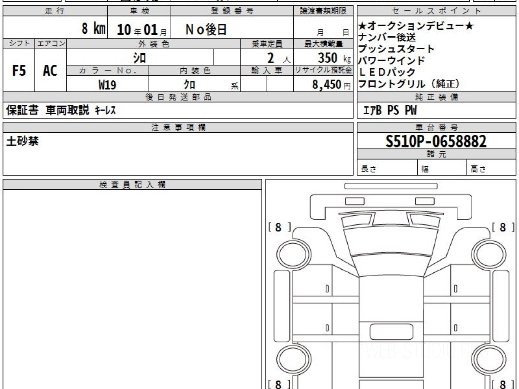The width and height of the screenshot is (519, 389).
Task: Click the 高さ height cell
Action: 491,168
